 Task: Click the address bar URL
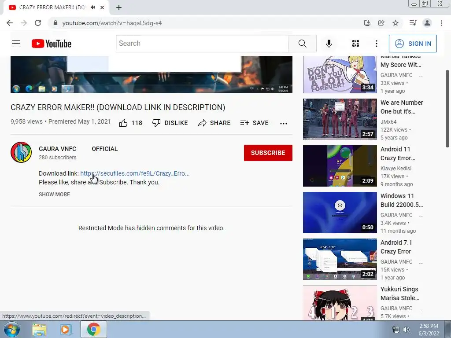[112, 23]
